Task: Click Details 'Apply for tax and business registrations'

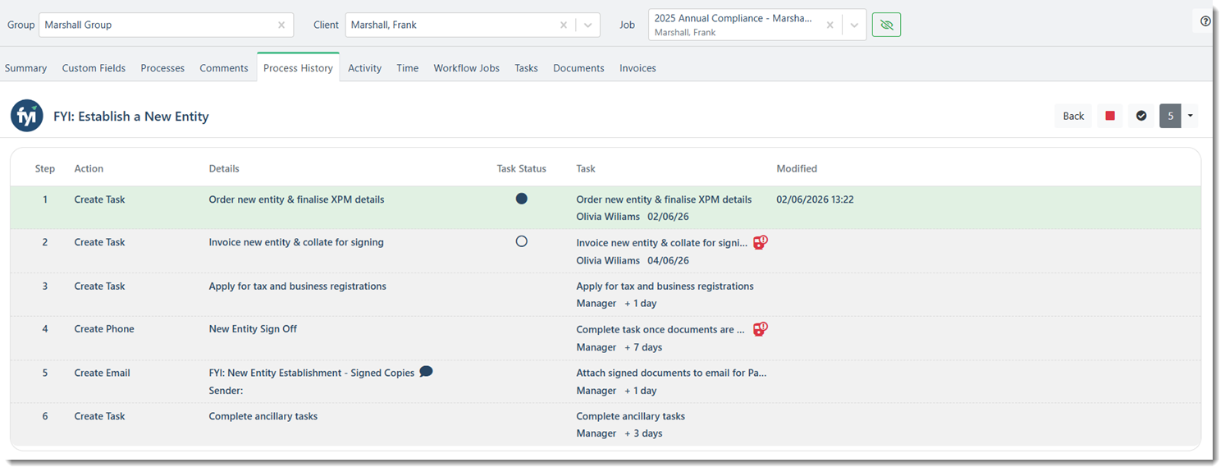Action: pos(297,286)
